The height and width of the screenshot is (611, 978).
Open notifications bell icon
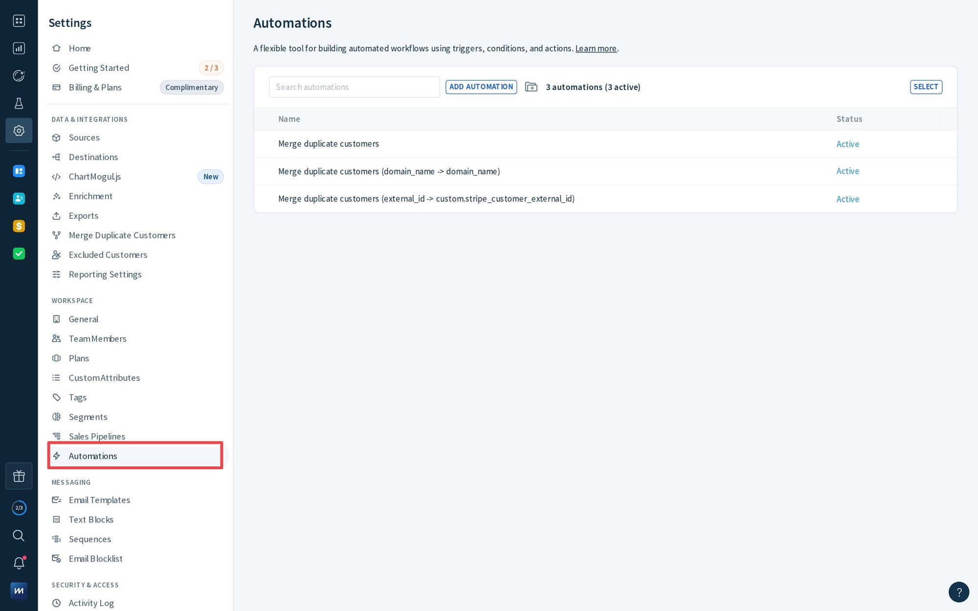pyautogui.click(x=19, y=563)
